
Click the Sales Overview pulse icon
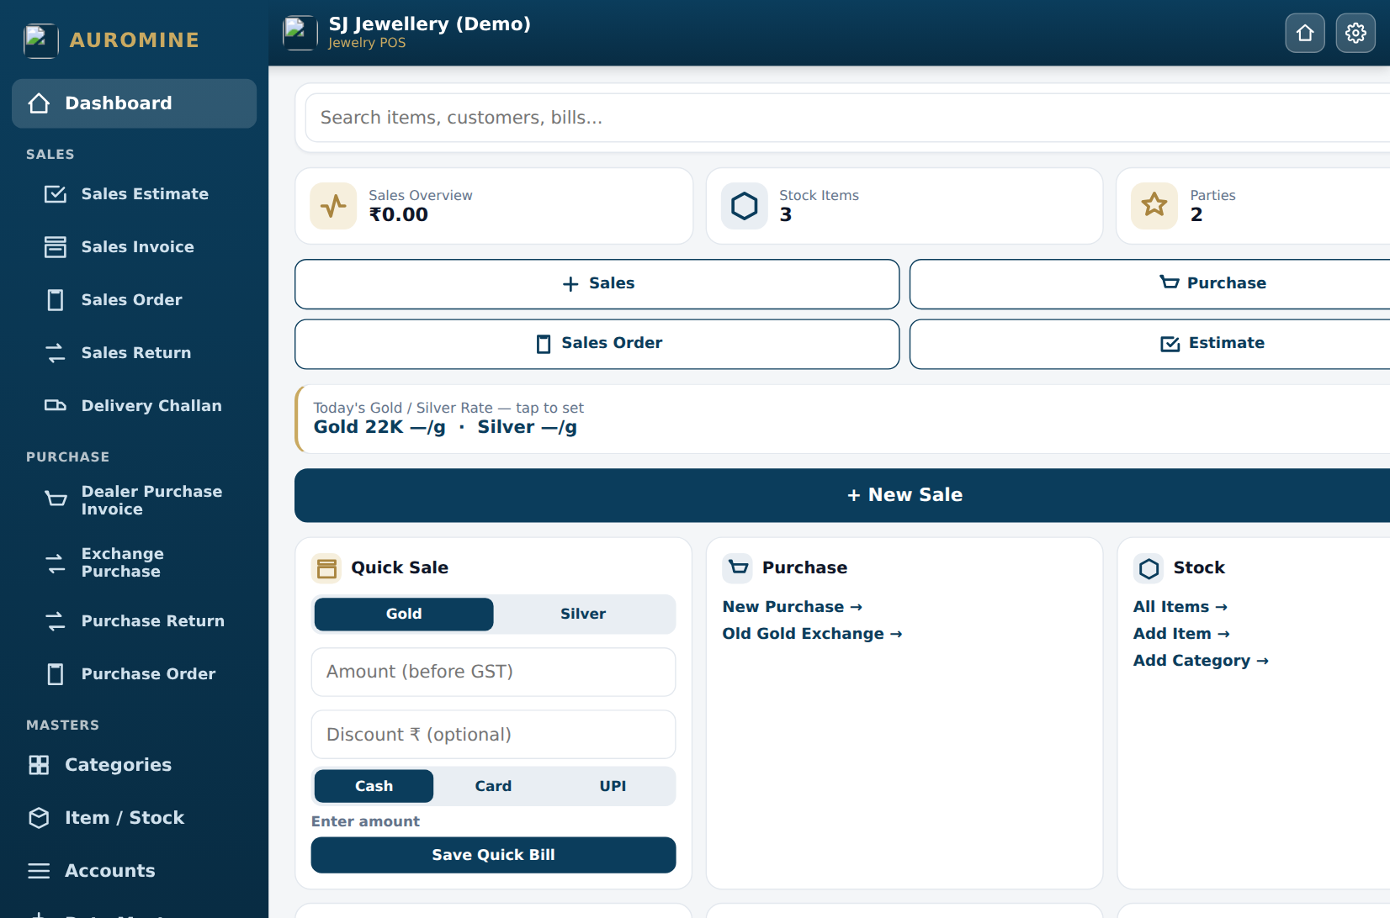coord(333,206)
